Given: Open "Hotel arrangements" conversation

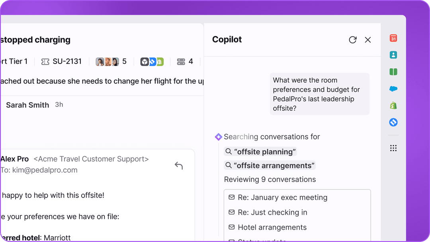Looking at the screenshot, I should (x=272, y=227).
